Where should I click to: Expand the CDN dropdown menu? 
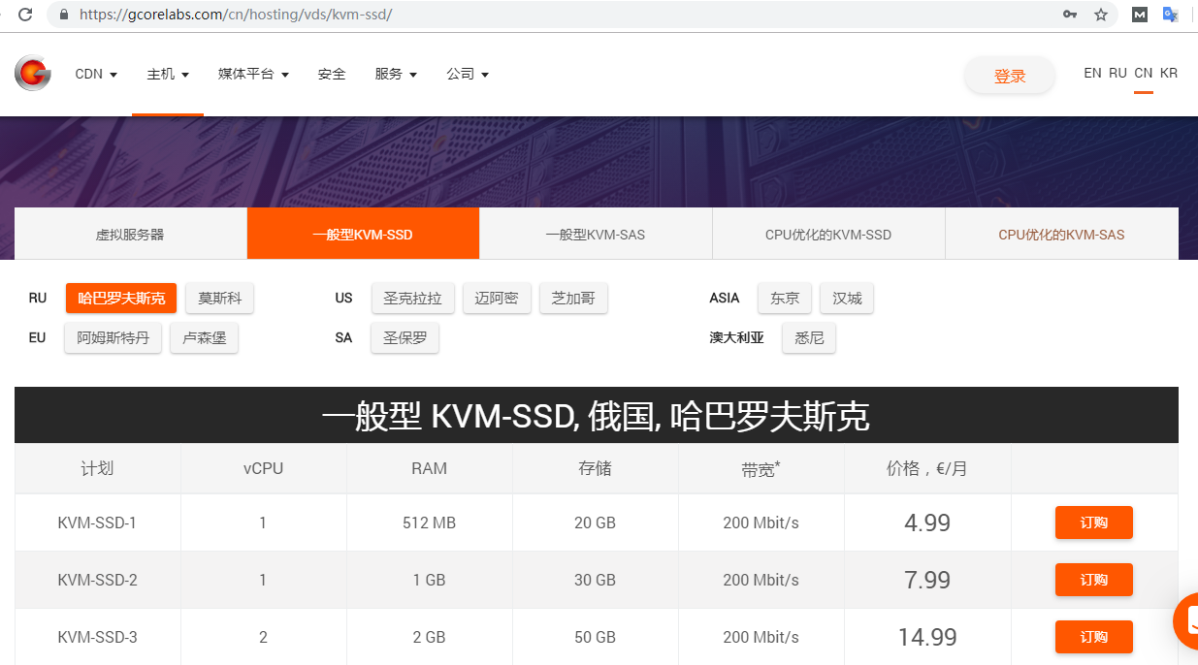point(96,74)
